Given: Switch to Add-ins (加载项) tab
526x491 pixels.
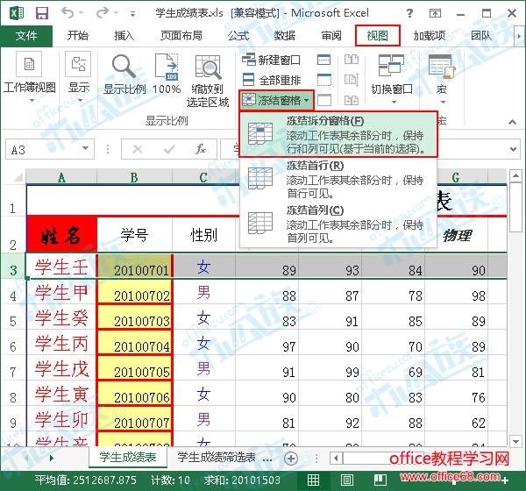Looking at the screenshot, I should coord(430,36).
